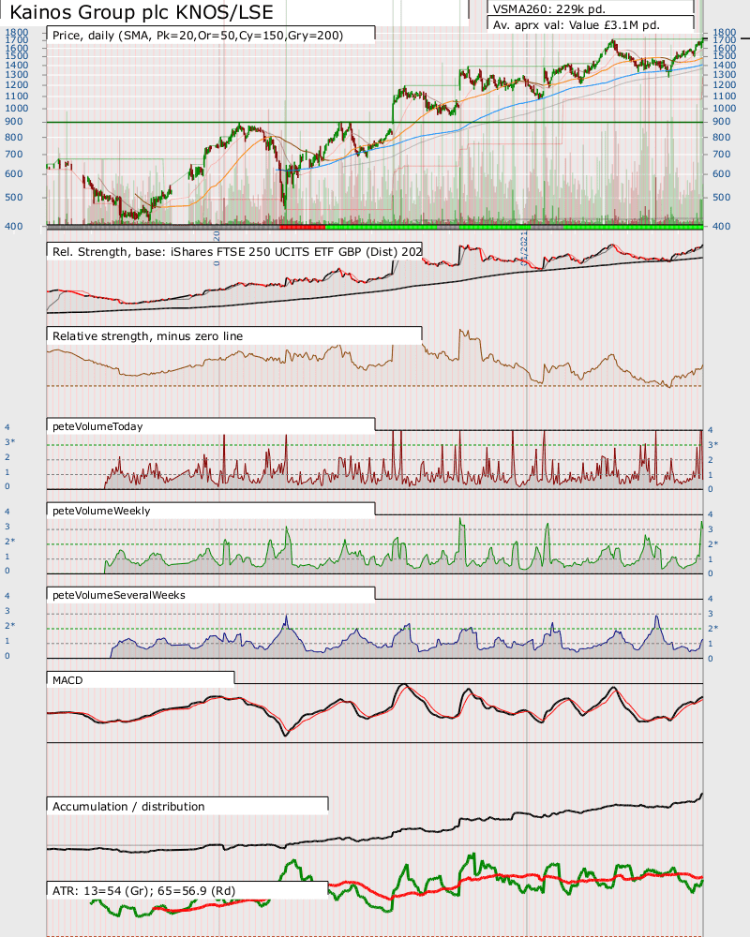Image resolution: width=750 pixels, height=937 pixels.
Task: Click 3* on peteVolumeToday left axis
Action: pyautogui.click(x=10, y=442)
